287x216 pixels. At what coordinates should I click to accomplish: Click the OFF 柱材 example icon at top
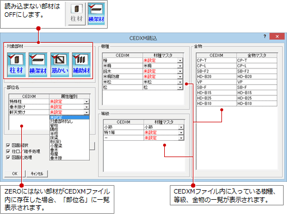click(x=76, y=13)
